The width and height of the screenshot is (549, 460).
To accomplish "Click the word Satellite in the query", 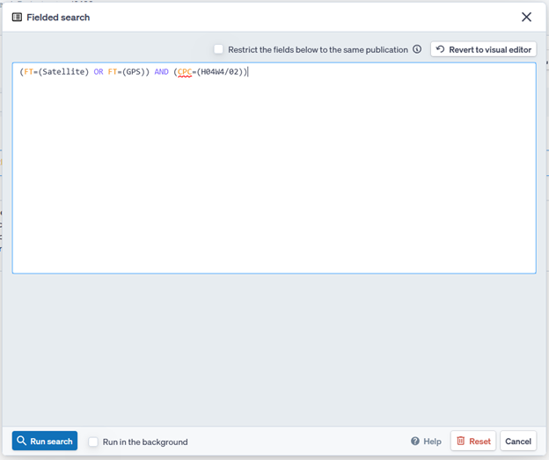I will pos(64,72).
